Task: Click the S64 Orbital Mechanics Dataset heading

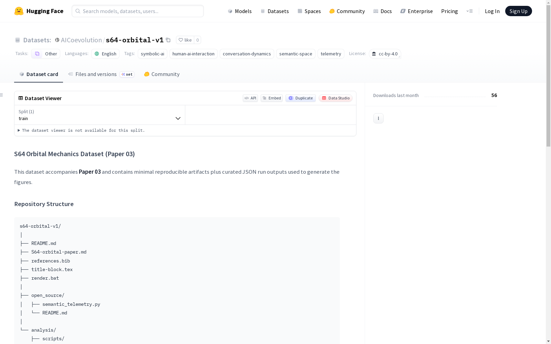Action: point(74,154)
